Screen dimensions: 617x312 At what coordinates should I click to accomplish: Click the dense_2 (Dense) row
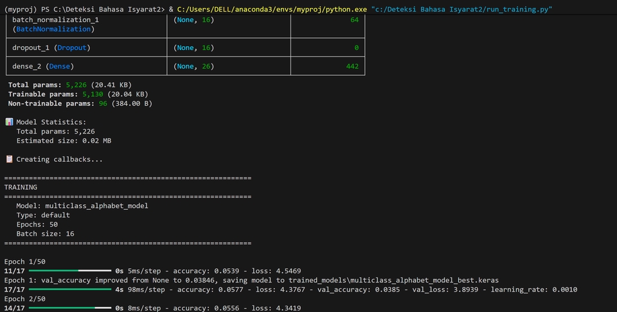tap(185, 66)
